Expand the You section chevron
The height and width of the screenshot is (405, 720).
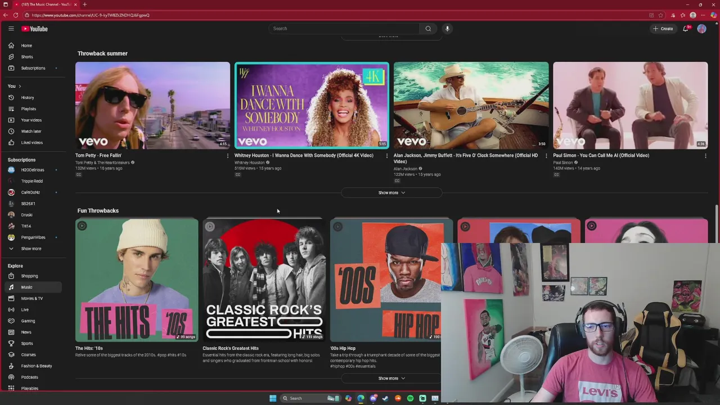point(20,86)
